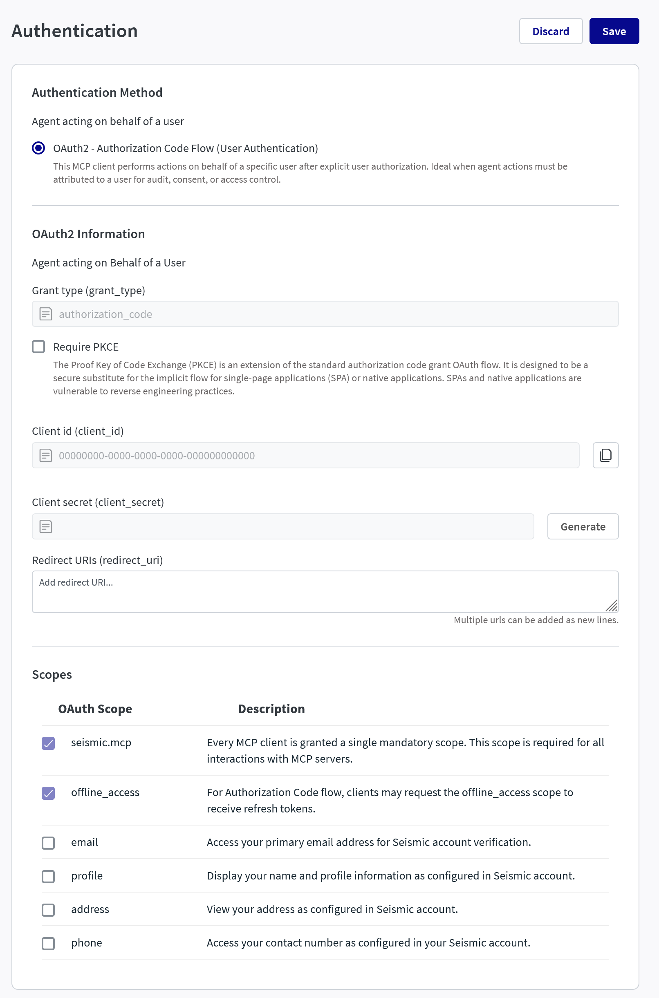Generate a new client secret
Screen dimensions: 659x998
[x=583, y=526]
